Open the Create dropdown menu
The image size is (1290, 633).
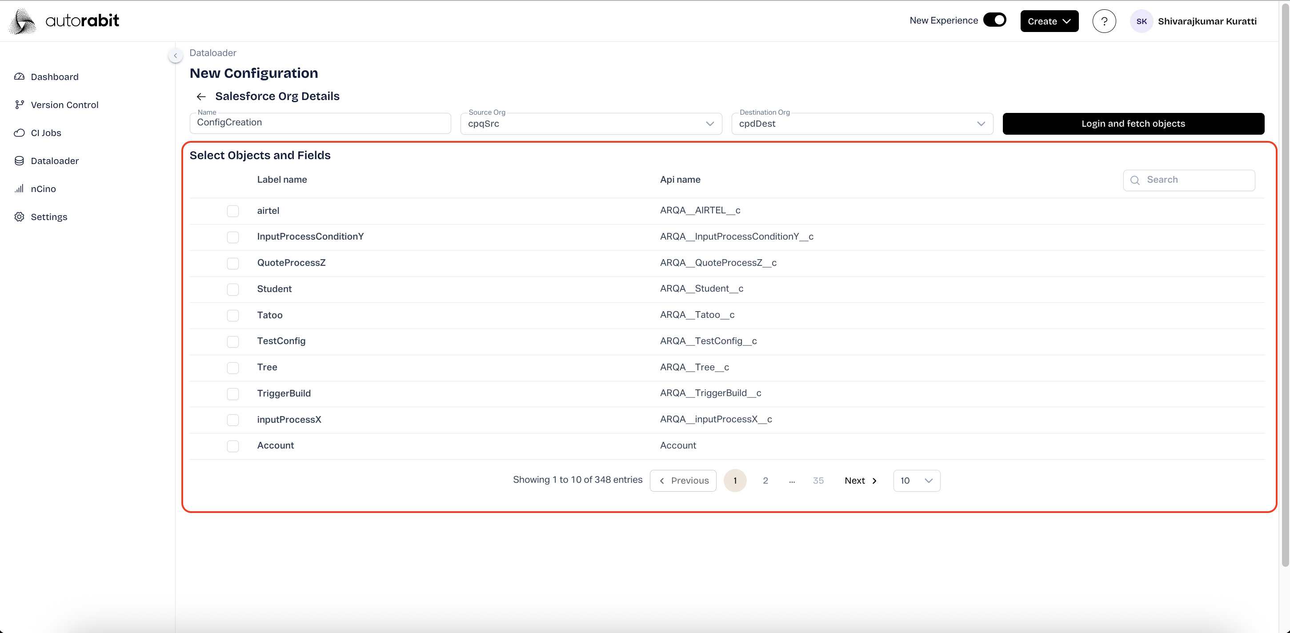click(x=1049, y=21)
